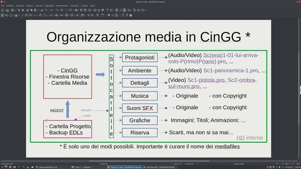The width and height of the screenshot is (301, 169).
Task: Click the Undo arrow icon
Action: click(x=46, y=10)
